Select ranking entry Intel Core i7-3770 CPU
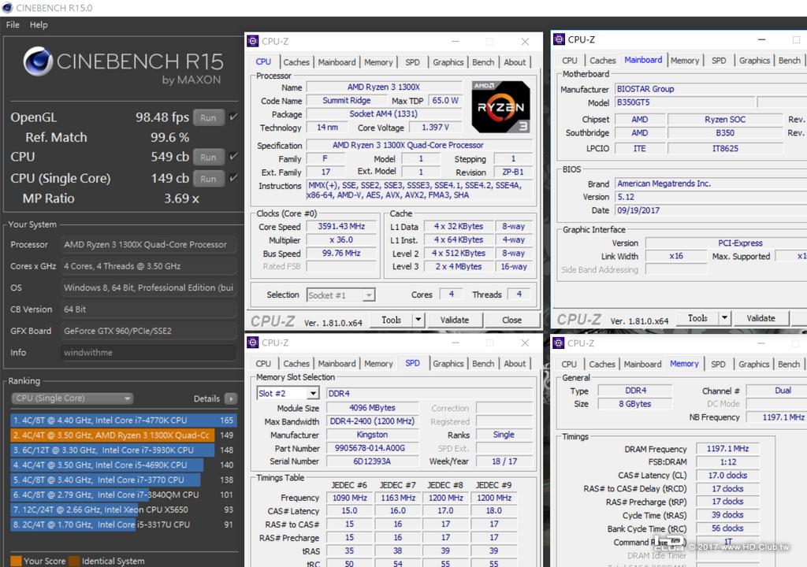The image size is (807, 567). (123, 480)
